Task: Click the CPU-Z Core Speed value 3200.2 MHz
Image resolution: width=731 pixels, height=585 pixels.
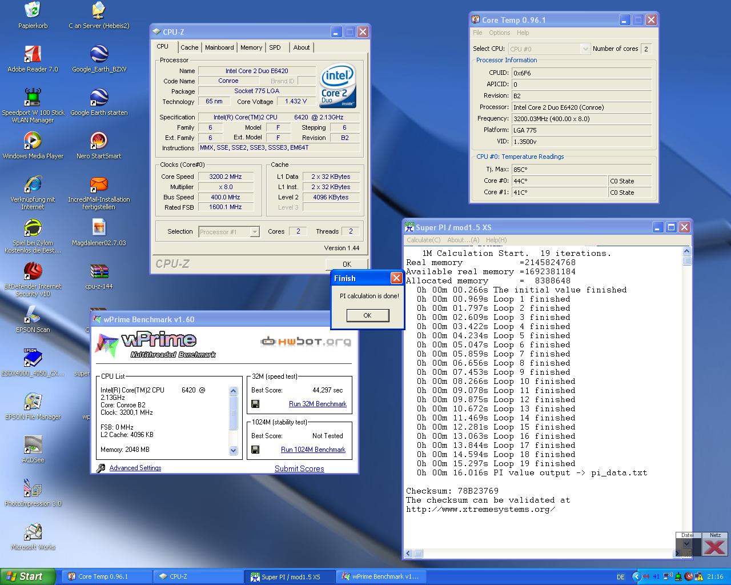Action: click(226, 177)
